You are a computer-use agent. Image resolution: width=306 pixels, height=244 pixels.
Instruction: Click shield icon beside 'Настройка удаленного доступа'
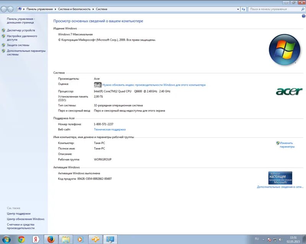(x=3, y=36)
